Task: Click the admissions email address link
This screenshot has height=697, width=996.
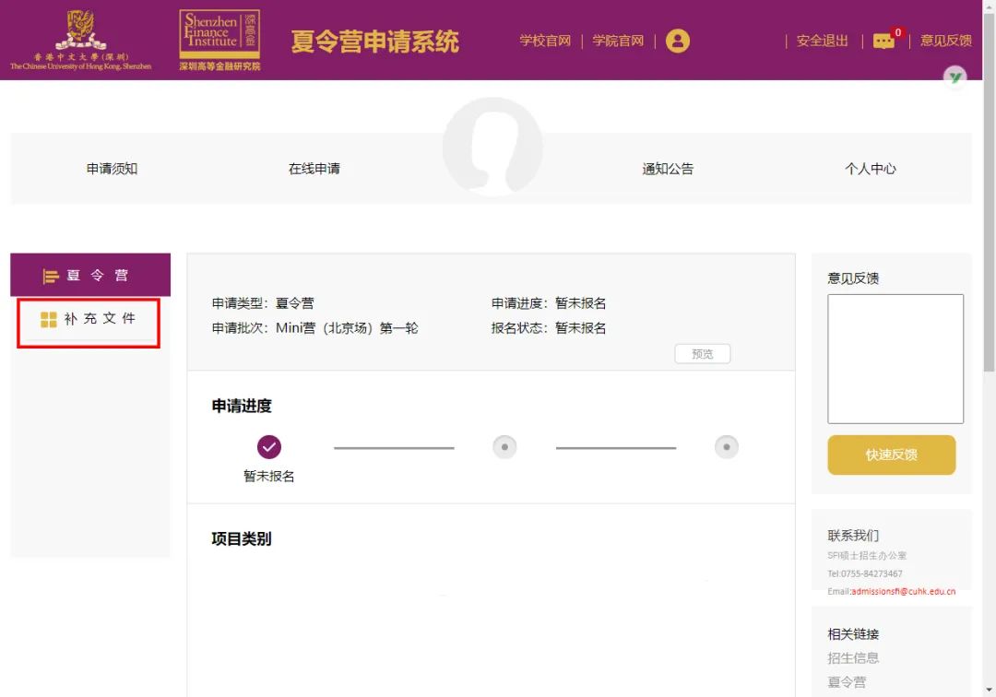Action: coord(903,591)
